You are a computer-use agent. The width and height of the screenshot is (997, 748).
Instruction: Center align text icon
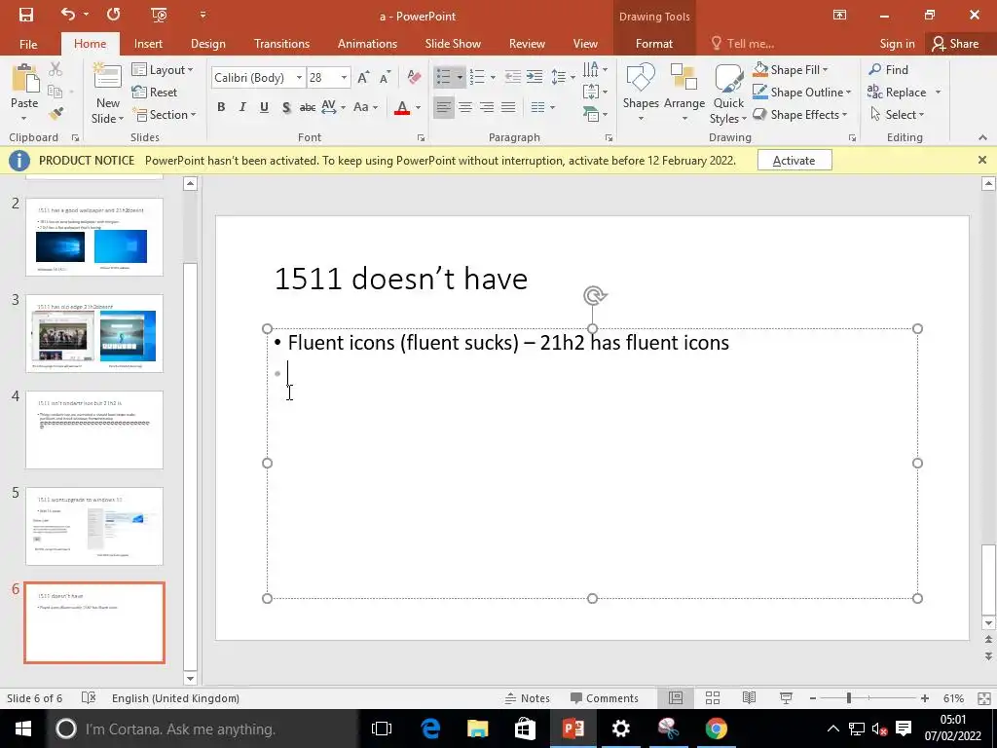(x=465, y=107)
